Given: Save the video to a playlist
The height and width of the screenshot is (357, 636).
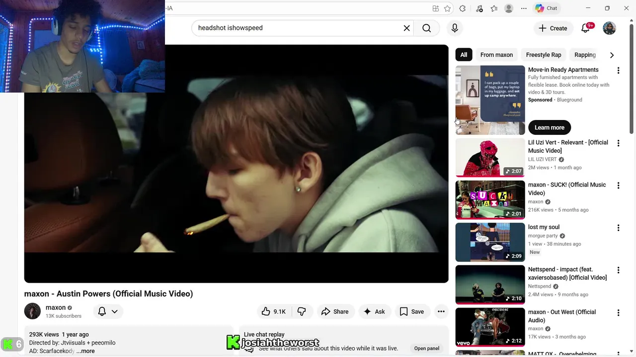Looking at the screenshot, I should [412, 311].
